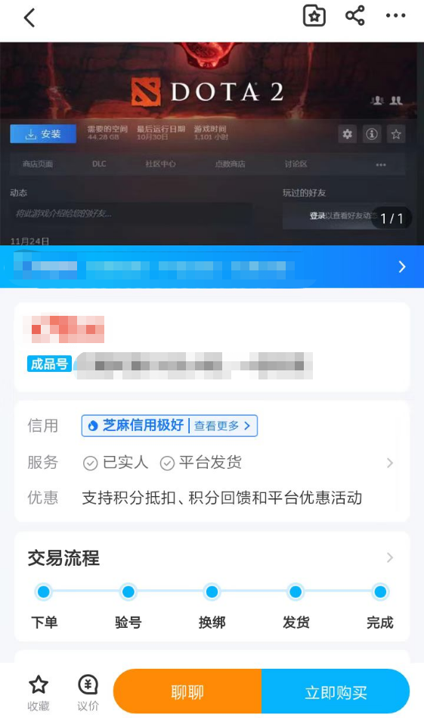Expand the 交易流程 section chevron
The image size is (424, 718).
point(390,557)
